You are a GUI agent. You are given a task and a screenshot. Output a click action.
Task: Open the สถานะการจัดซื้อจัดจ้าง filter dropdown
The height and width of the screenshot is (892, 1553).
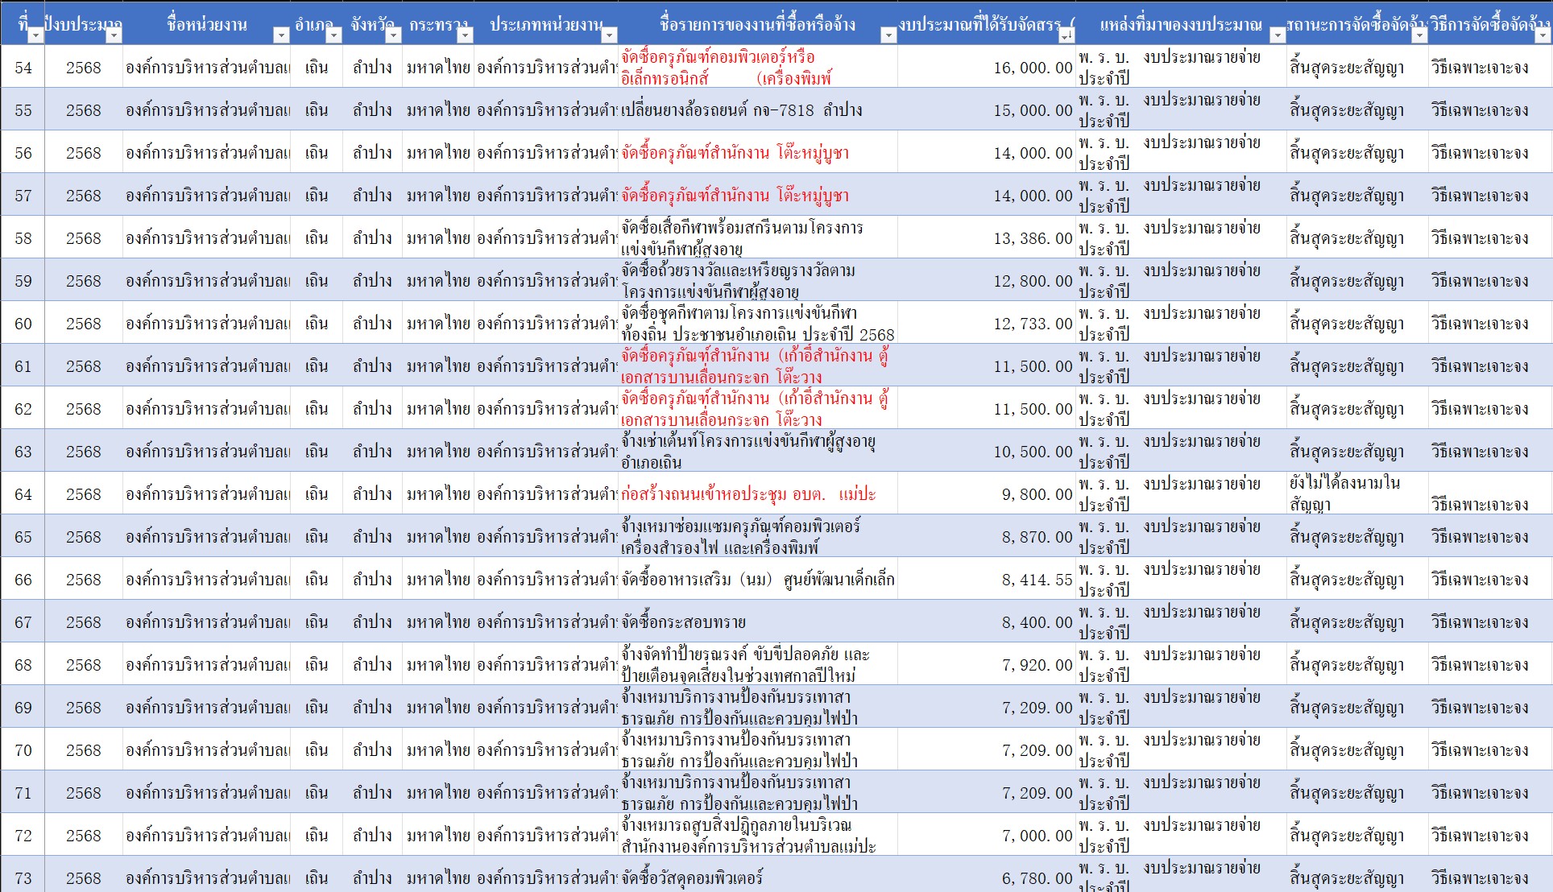click(1420, 35)
